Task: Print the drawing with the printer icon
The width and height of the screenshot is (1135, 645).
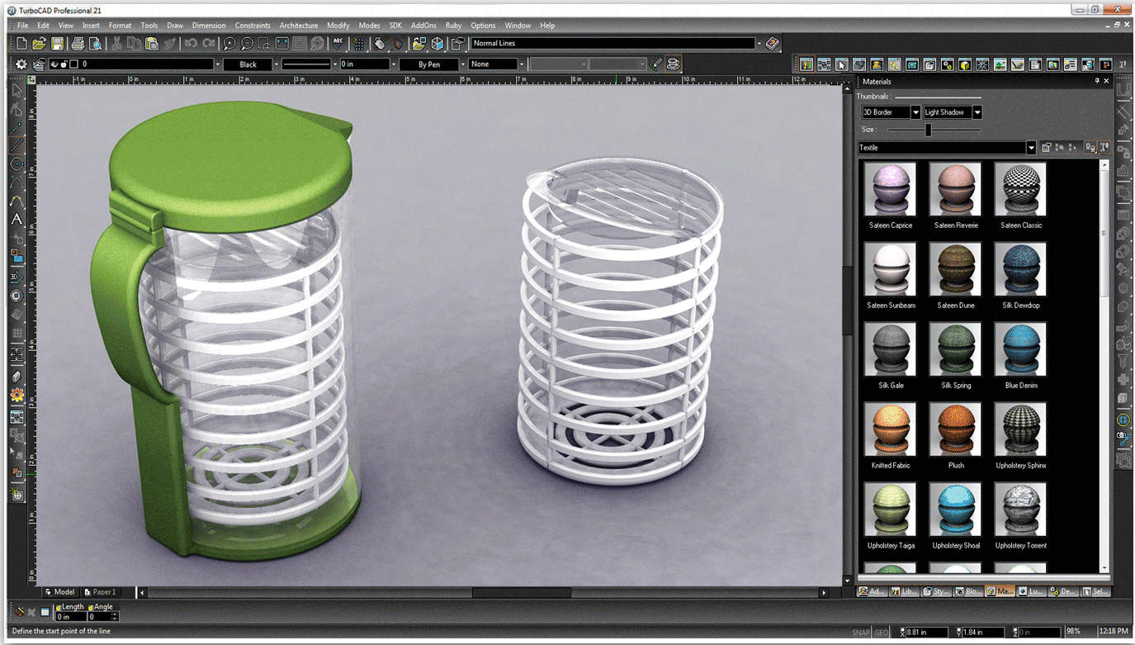Action: [78, 44]
